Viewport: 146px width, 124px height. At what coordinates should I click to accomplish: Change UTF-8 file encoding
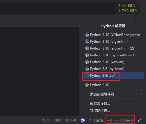coord(71,120)
